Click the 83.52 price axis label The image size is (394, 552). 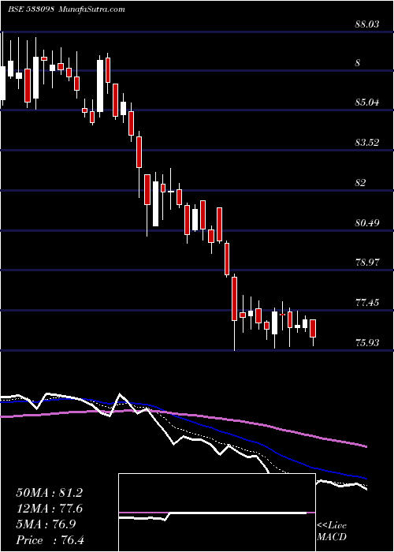click(x=368, y=143)
